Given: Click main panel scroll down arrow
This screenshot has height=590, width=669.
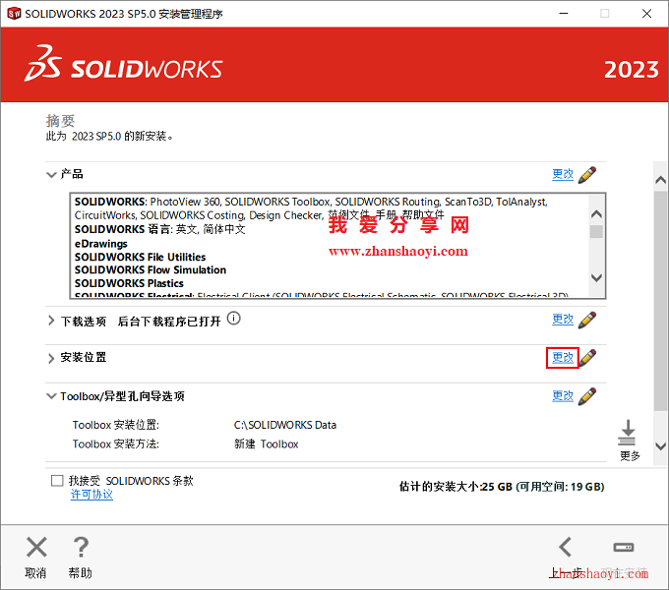Looking at the screenshot, I should 660,446.
